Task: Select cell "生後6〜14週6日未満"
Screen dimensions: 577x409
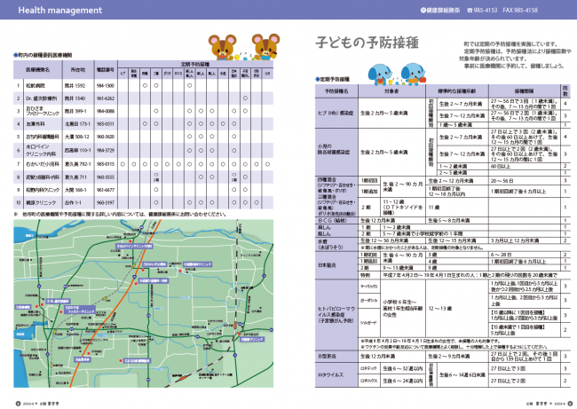Action: click(x=462, y=374)
